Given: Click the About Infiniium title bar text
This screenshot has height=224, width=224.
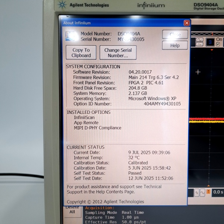Looking at the screenshot, I should coord(77,23).
